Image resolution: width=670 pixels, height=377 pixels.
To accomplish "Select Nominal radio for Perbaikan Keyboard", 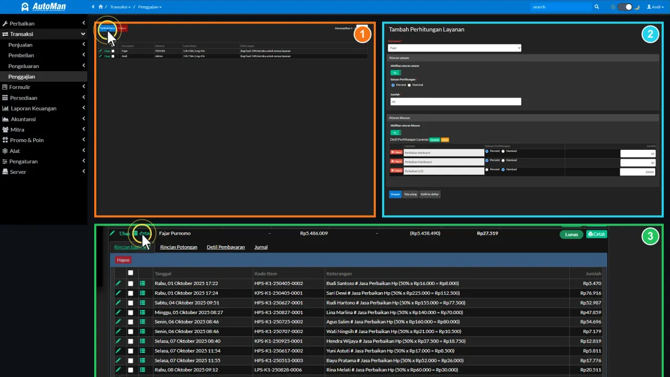I will pyautogui.click(x=503, y=151).
